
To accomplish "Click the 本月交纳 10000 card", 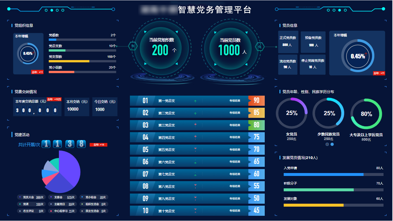I will tap(77, 107).
